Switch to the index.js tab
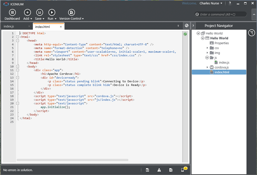257x175 pixels. click(x=16, y=26)
